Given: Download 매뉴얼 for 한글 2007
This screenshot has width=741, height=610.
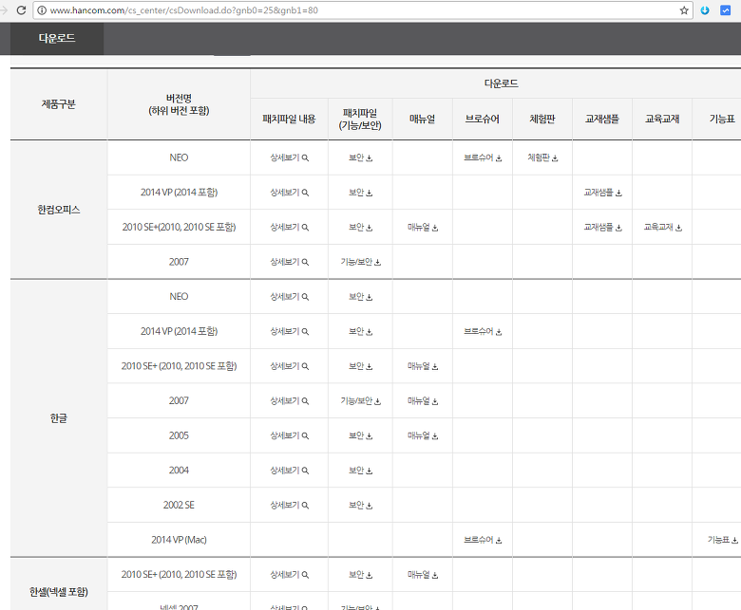Looking at the screenshot, I should [x=423, y=401].
